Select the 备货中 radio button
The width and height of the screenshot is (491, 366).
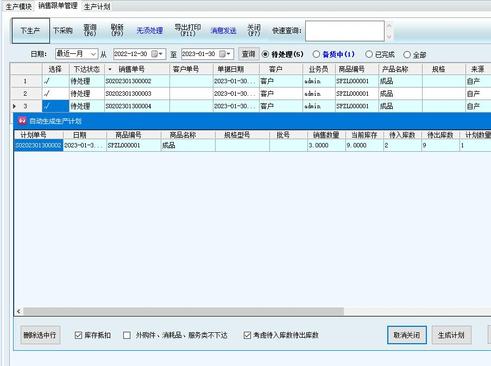click(317, 54)
